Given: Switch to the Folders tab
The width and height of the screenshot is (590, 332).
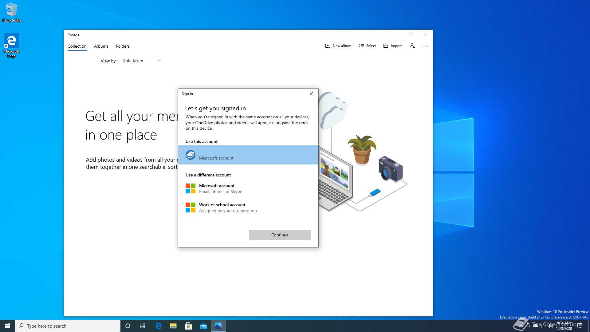Looking at the screenshot, I should coord(123,46).
